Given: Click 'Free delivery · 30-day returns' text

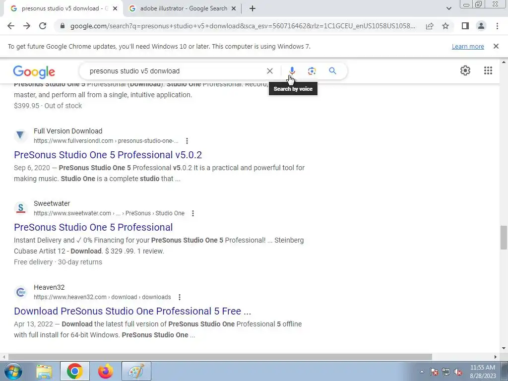Looking at the screenshot, I should tap(58, 262).
